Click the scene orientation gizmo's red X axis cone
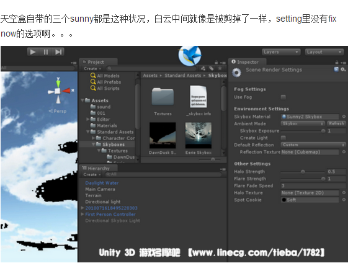The image size is (353, 263). 66,91
